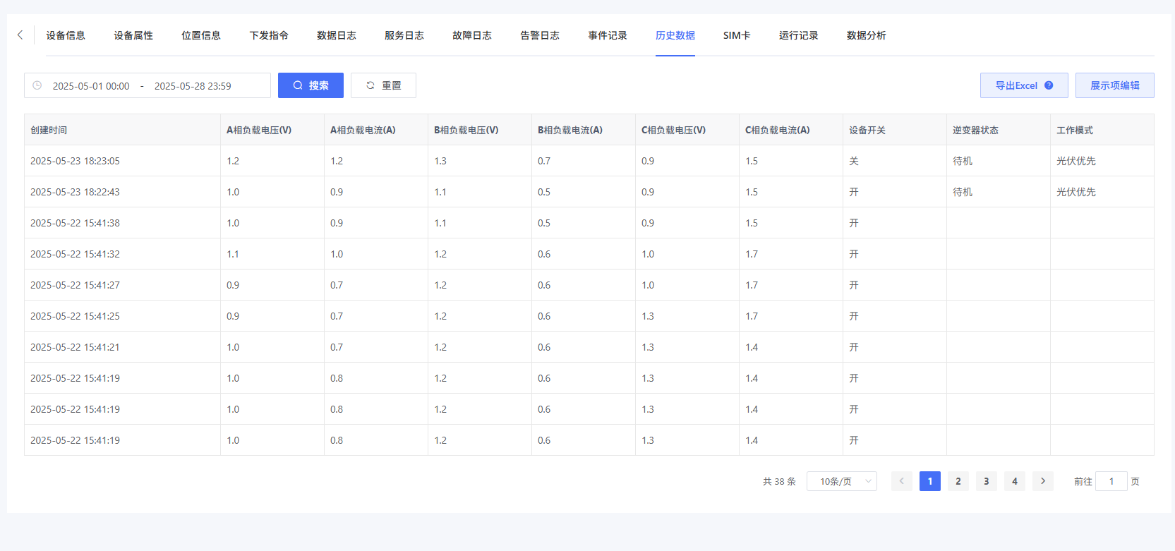Click start date 2025-05-01 00:00 field
1175x551 pixels.
pyautogui.click(x=91, y=86)
